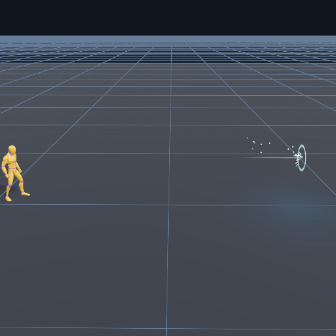Click the character's forward-extended foot
This screenshot has height=336, width=336.
[x=26, y=194]
